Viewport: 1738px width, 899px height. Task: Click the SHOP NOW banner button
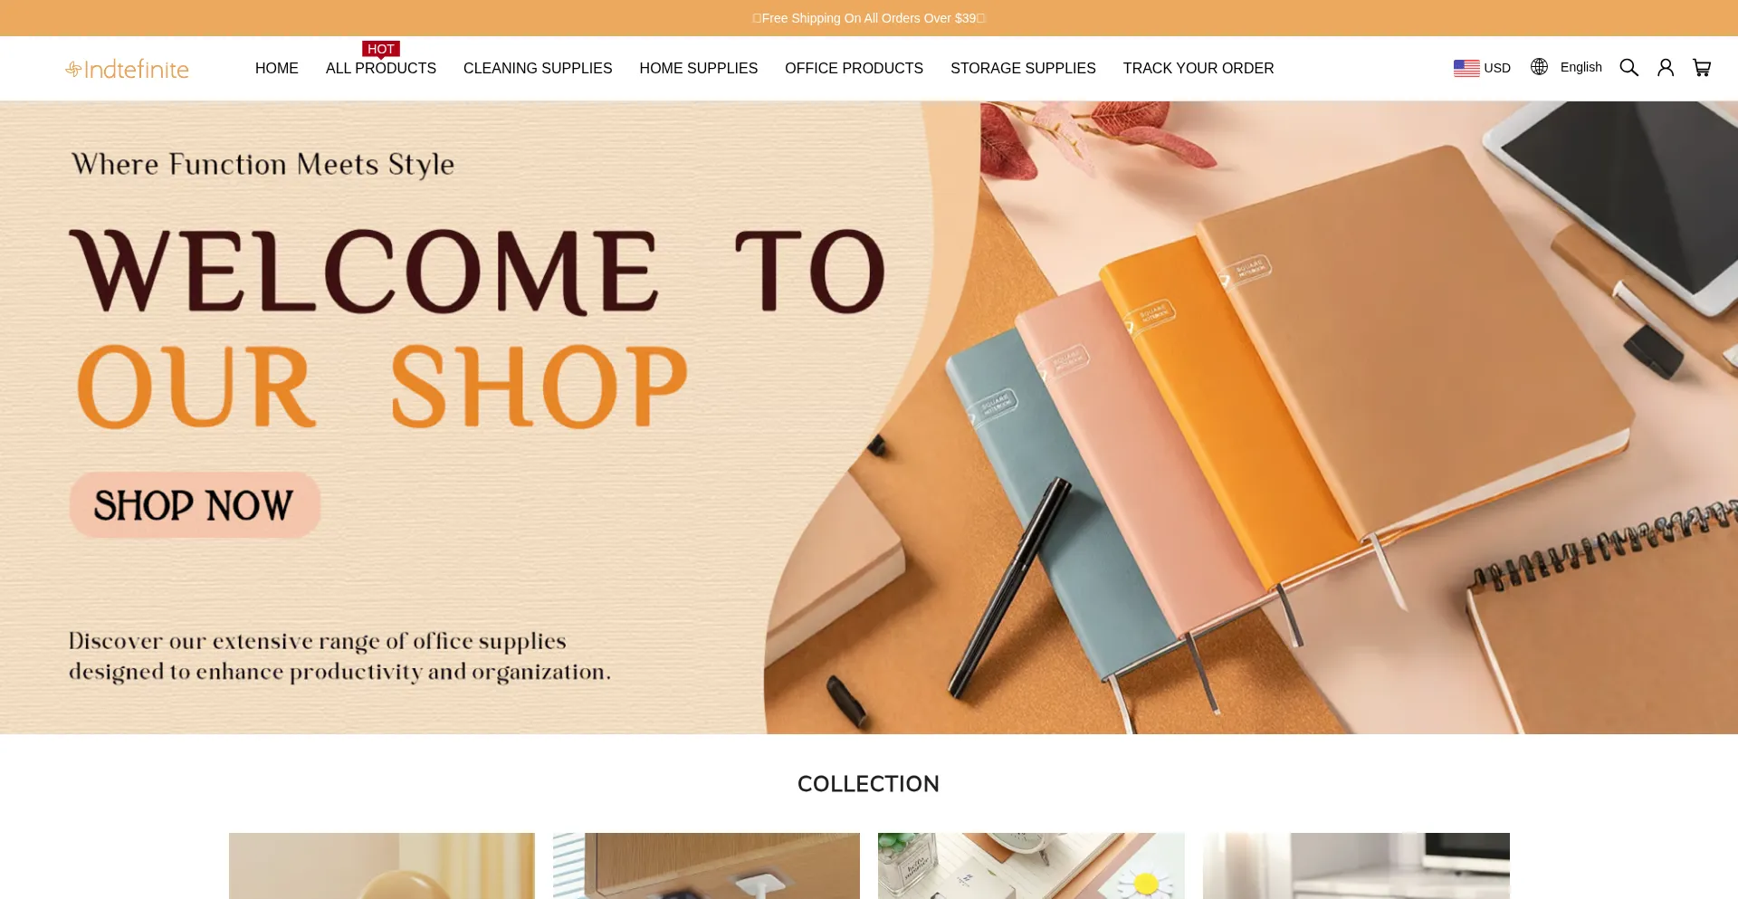click(x=196, y=505)
